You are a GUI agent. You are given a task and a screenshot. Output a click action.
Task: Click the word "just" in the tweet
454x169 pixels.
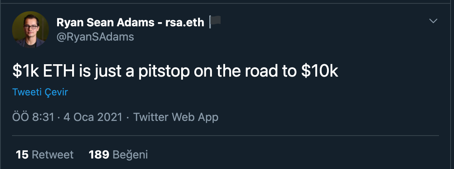click(x=97, y=71)
